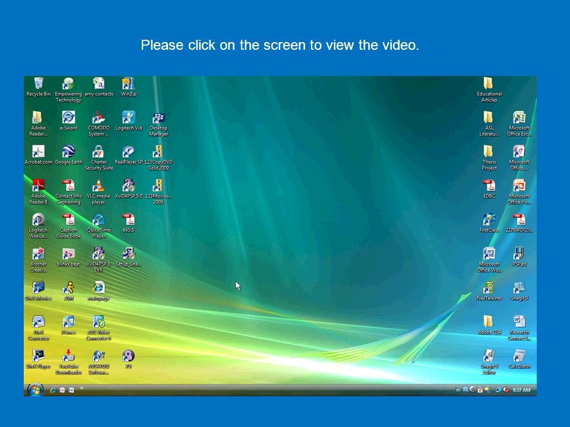The width and height of the screenshot is (570, 427).
Task: Select the Caption Guide Book PDF
Action: 68,225
